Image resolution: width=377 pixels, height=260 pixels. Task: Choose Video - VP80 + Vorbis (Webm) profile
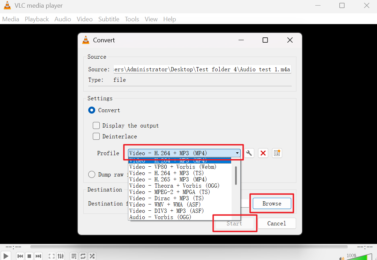click(x=180, y=167)
